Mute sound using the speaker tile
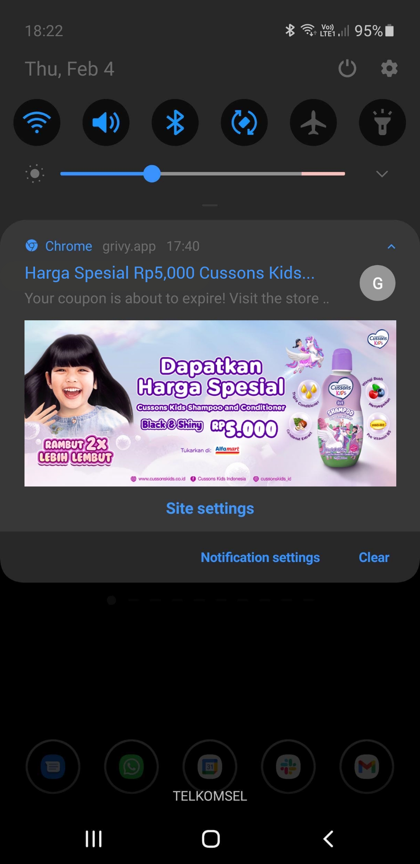The height and width of the screenshot is (864, 420). coord(106,123)
